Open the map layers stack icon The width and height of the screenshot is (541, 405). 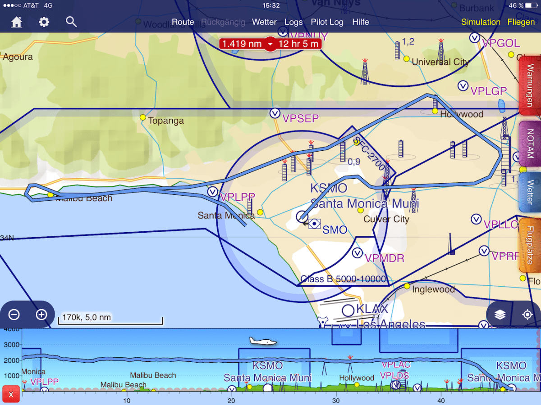click(500, 315)
